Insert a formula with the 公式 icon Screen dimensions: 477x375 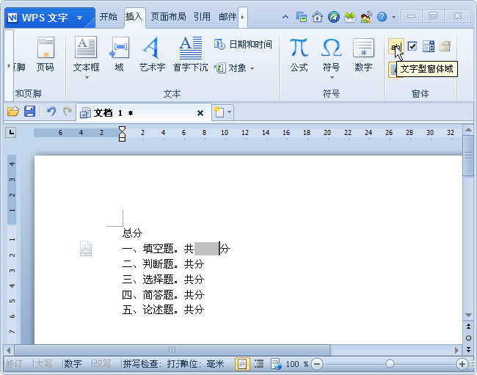click(x=299, y=54)
